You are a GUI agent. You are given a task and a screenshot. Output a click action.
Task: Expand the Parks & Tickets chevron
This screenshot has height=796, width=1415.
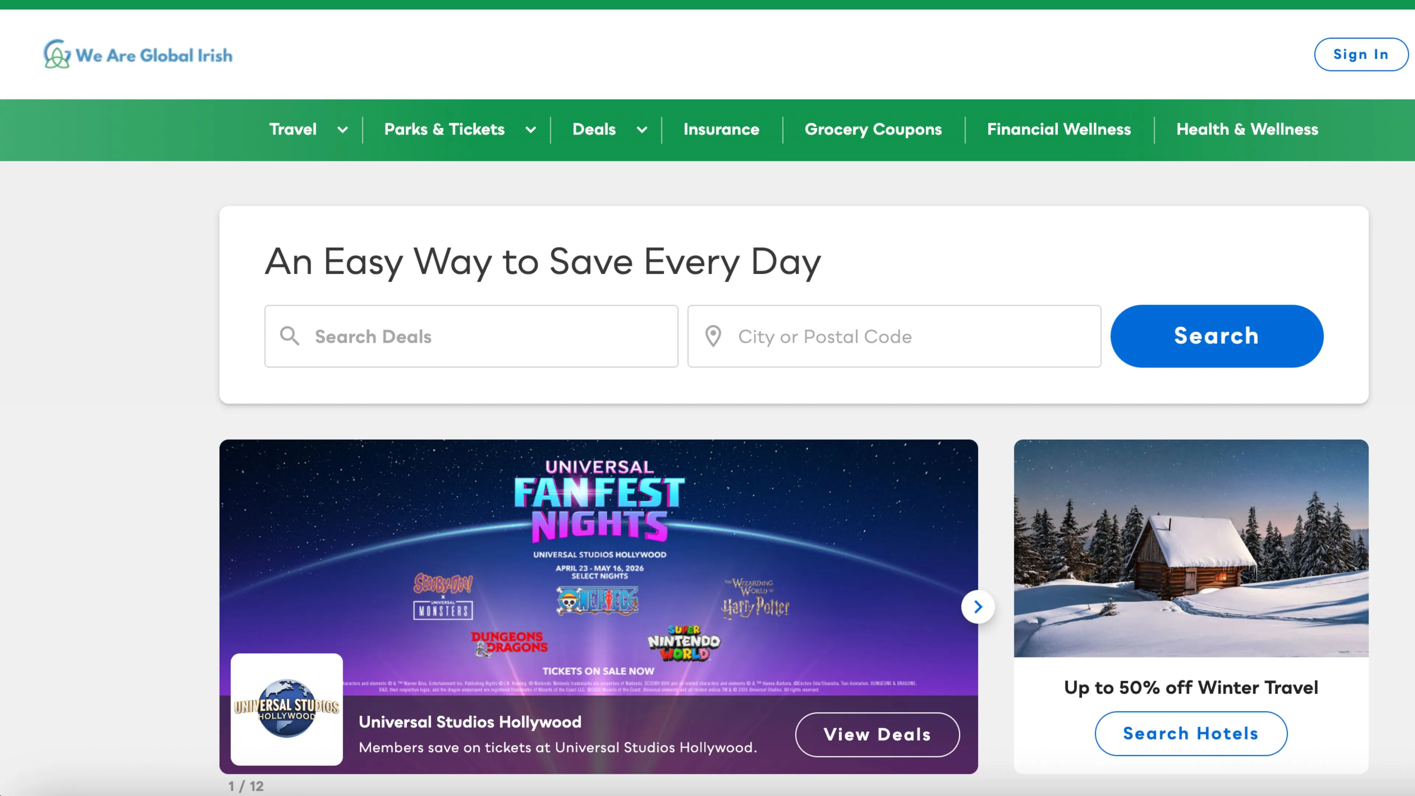pos(531,130)
